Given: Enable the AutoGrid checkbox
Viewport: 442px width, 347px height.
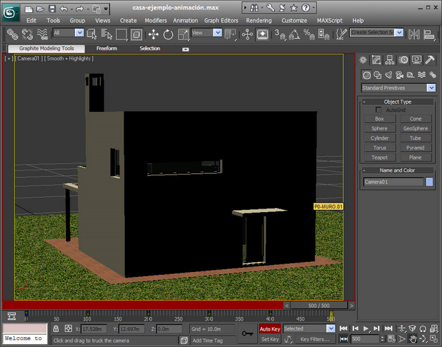Looking at the screenshot, I should [379, 110].
